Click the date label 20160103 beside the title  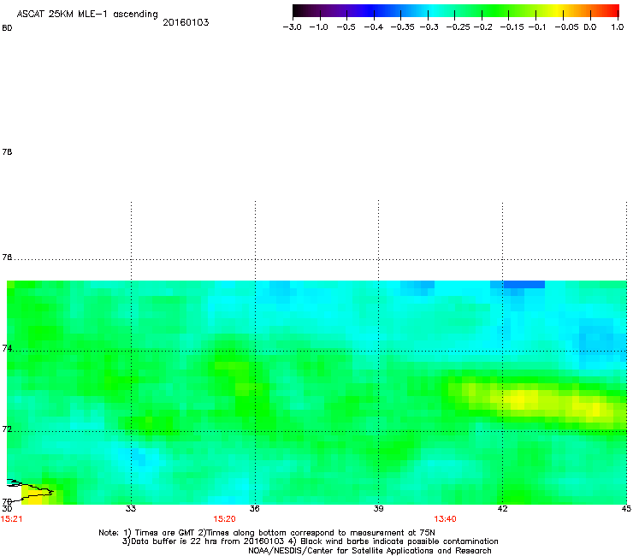point(186,22)
